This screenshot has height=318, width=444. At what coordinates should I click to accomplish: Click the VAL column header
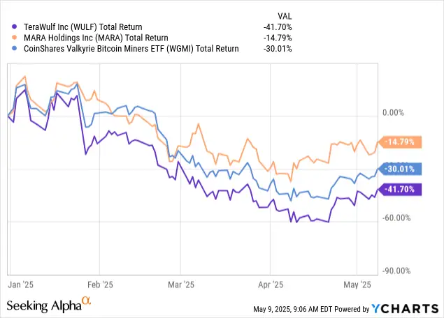[x=285, y=14]
